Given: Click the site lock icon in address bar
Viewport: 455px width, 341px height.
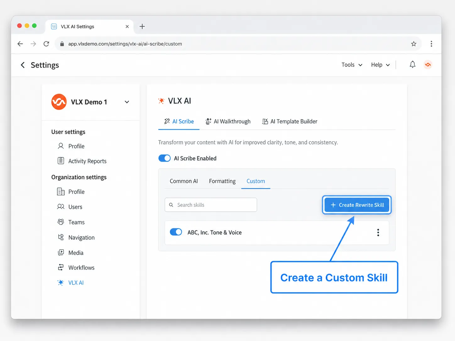Looking at the screenshot, I should point(62,44).
